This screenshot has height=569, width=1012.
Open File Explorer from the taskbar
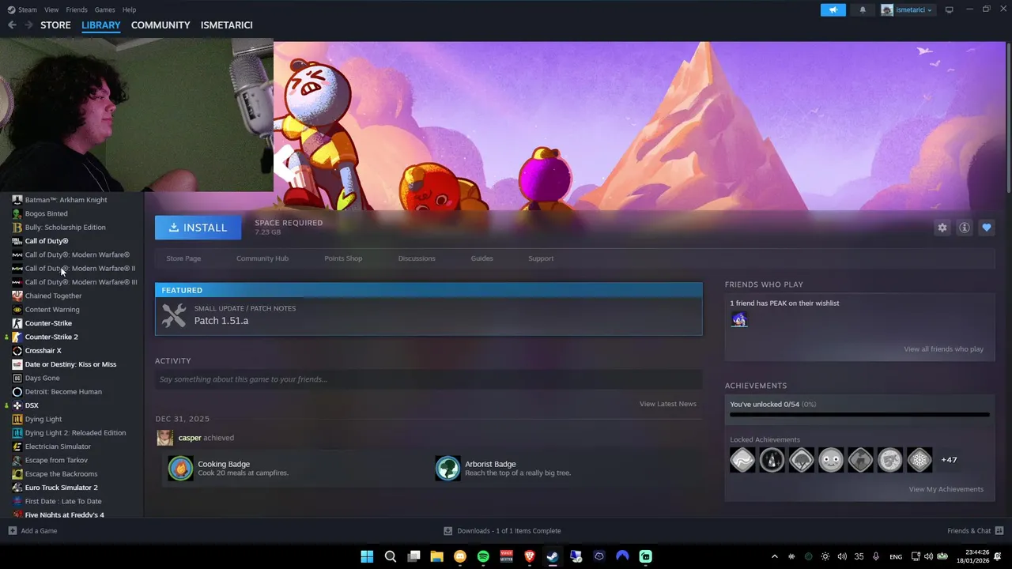(x=436, y=556)
